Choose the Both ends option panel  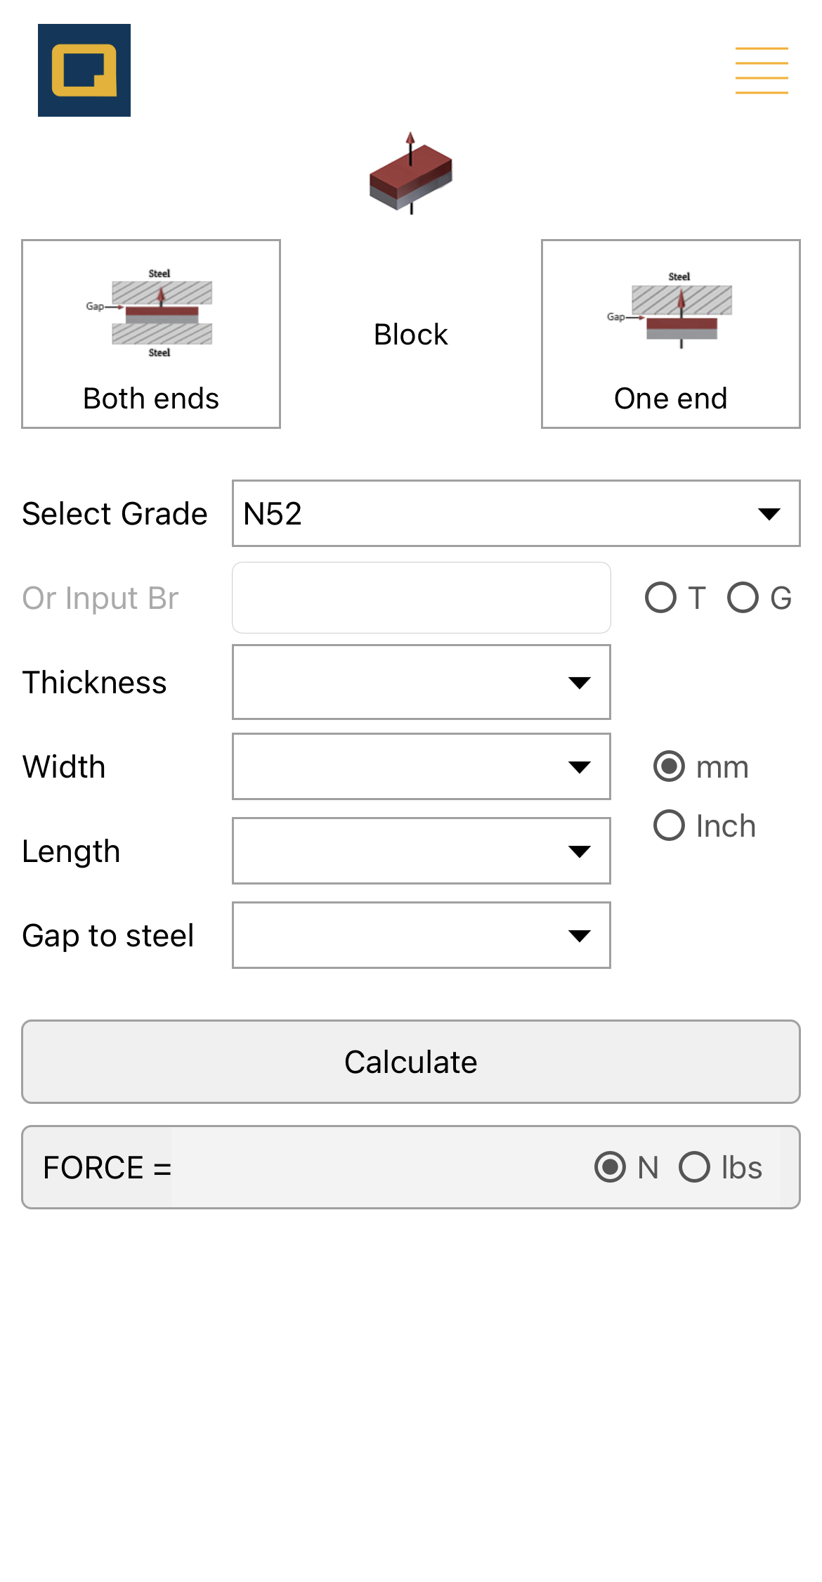tap(150, 334)
